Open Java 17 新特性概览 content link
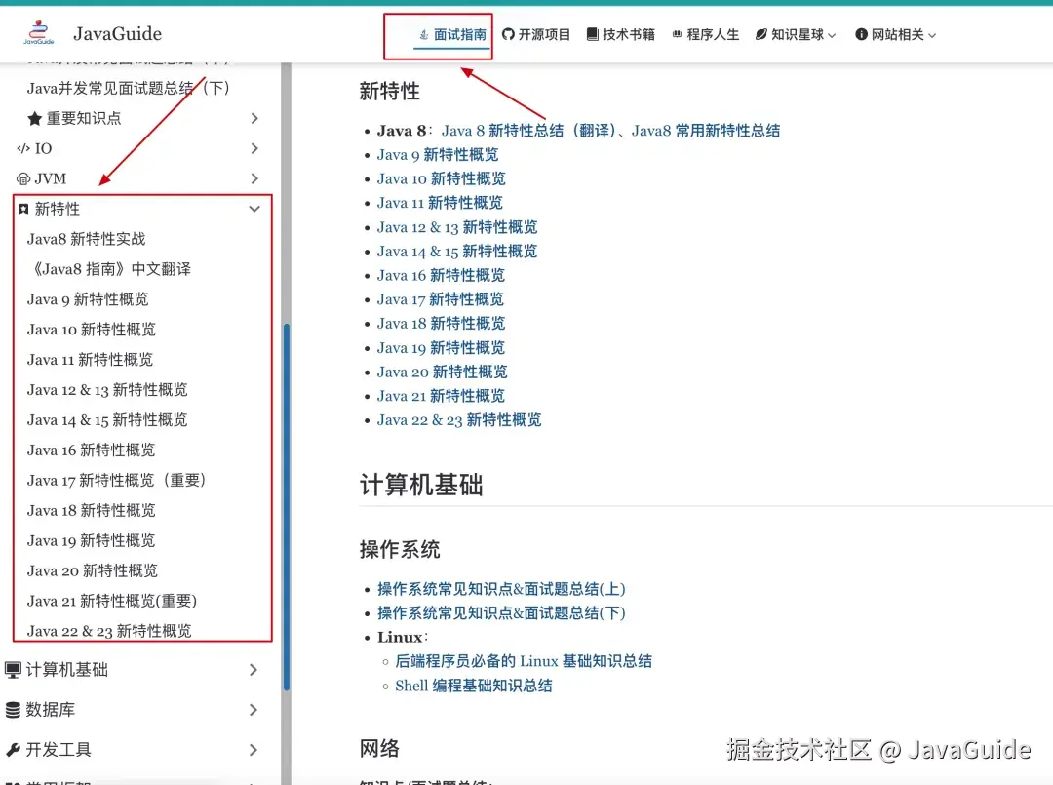This screenshot has width=1053, height=785. (441, 299)
